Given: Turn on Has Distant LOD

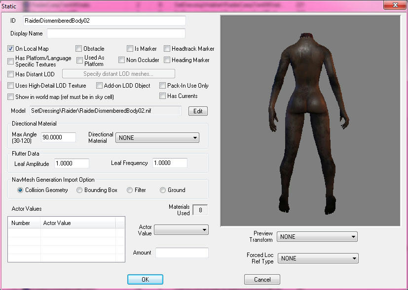Looking at the screenshot, I should point(11,74).
